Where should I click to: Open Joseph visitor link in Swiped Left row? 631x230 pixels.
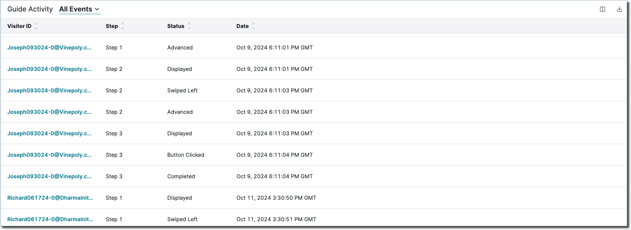tap(49, 90)
